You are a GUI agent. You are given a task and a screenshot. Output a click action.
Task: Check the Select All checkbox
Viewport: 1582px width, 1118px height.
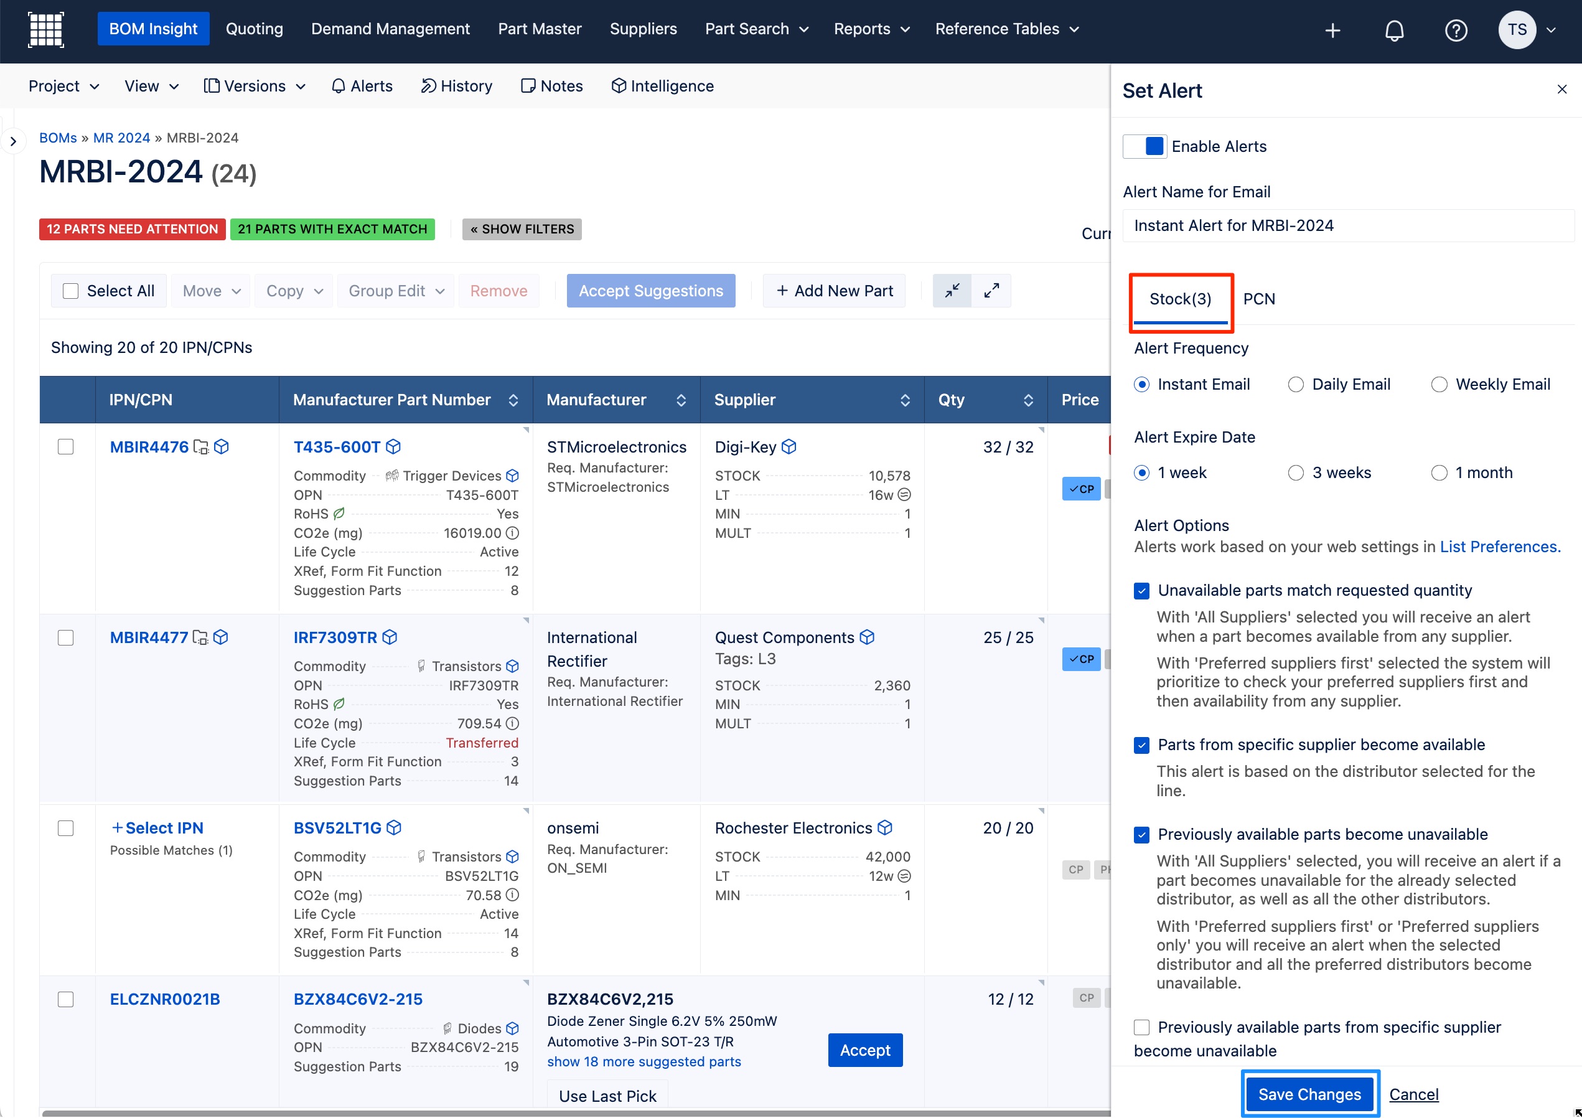tap(70, 291)
